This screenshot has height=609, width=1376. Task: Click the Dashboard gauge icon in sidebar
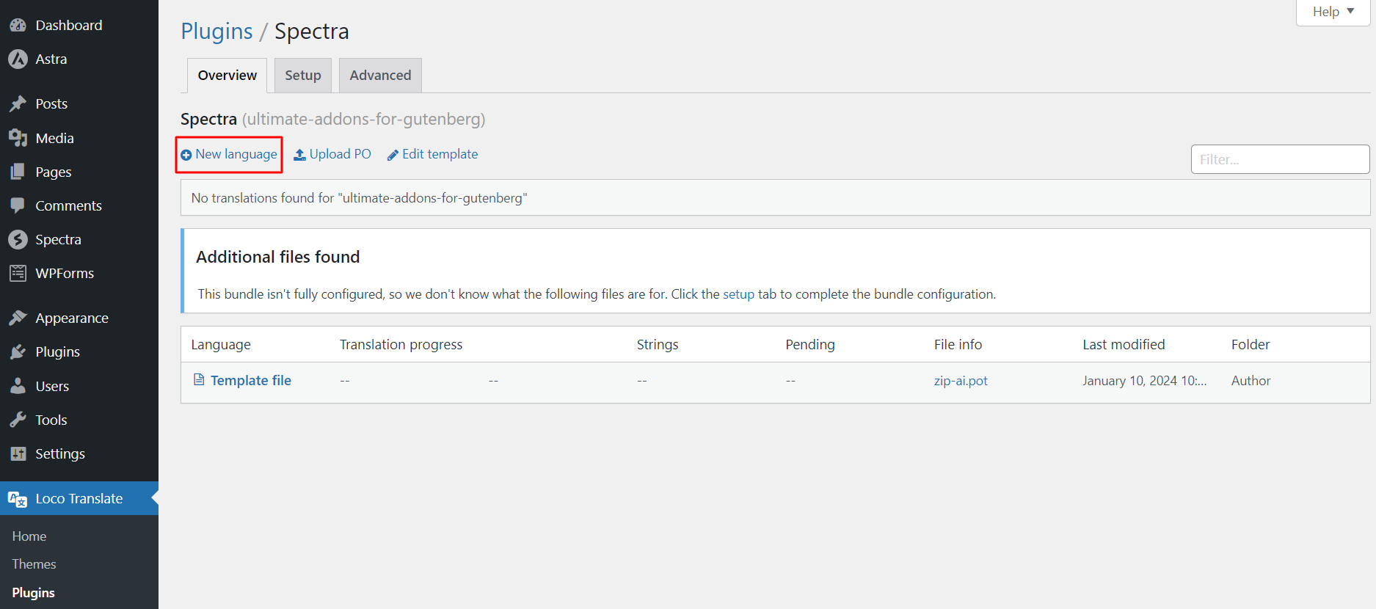(x=18, y=26)
